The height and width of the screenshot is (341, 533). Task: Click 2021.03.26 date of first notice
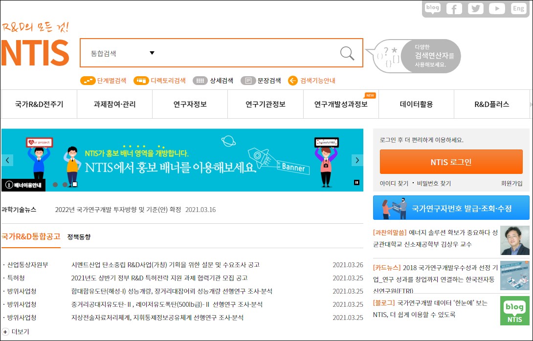(x=348, y=265)
